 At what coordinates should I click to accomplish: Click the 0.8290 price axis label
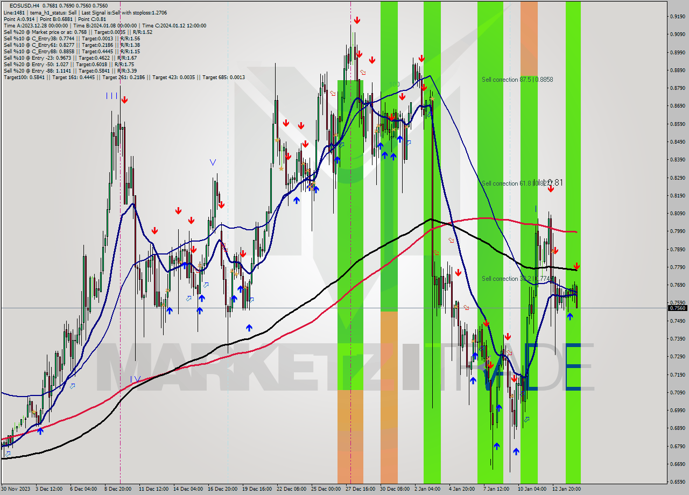(x=677, y=178)
